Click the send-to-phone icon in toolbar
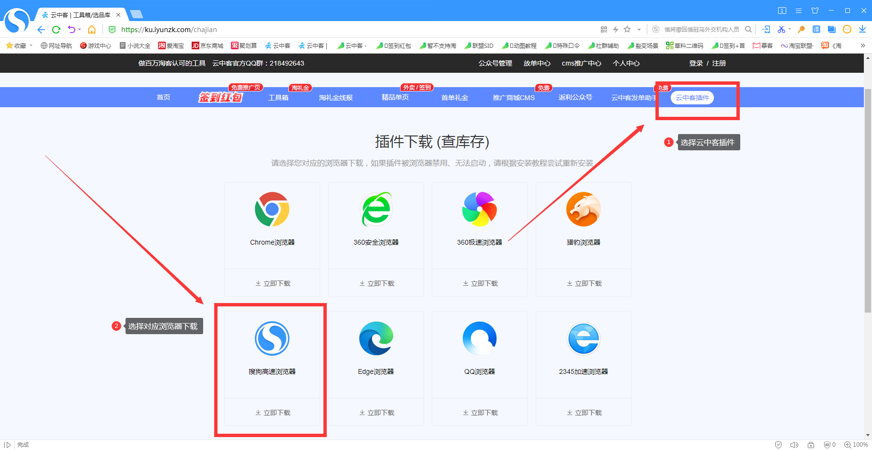 pos(766,29)
